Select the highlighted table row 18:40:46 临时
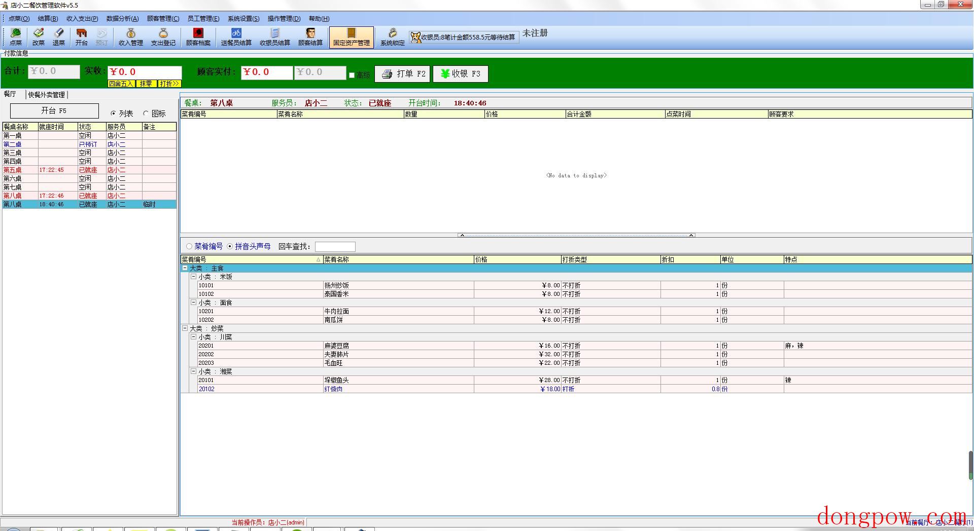 point(89,204)
